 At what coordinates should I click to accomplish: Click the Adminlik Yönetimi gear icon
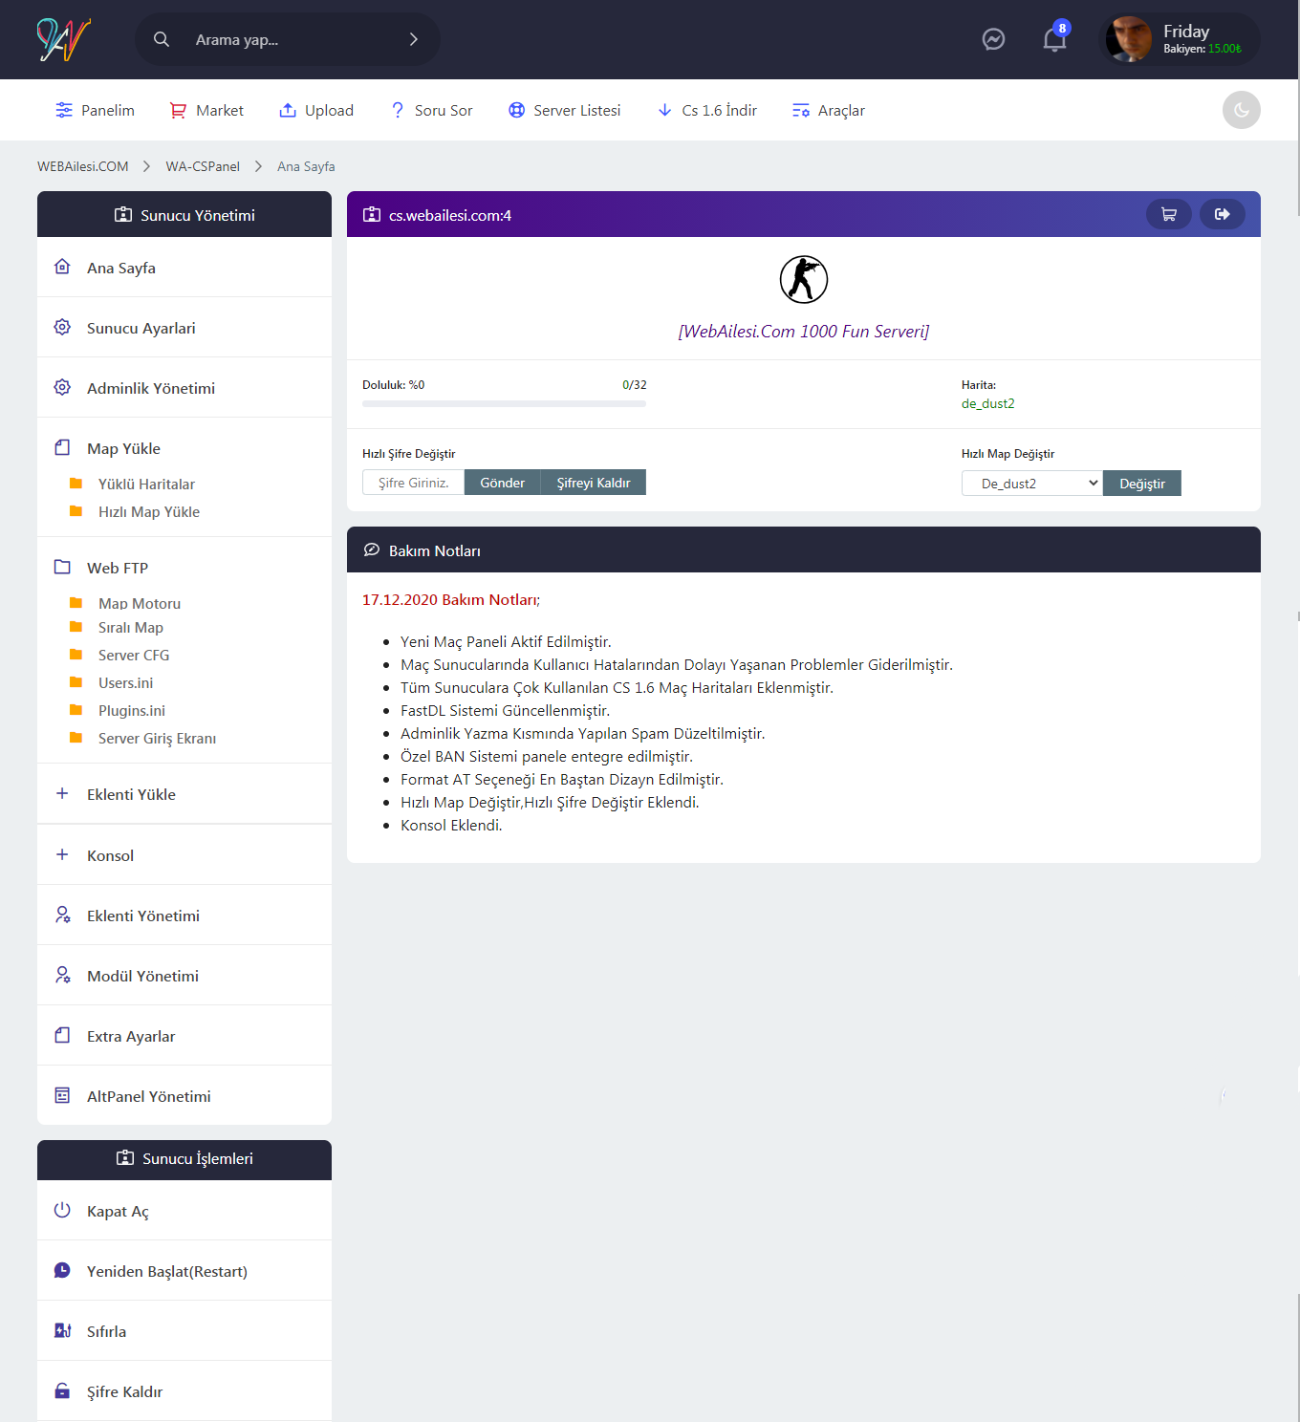pyautogui.click(x=62, y=387)
